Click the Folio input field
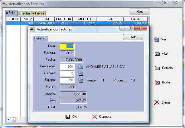Image resolution: width=185 pixels, height=128 pixels. point(67,46)
